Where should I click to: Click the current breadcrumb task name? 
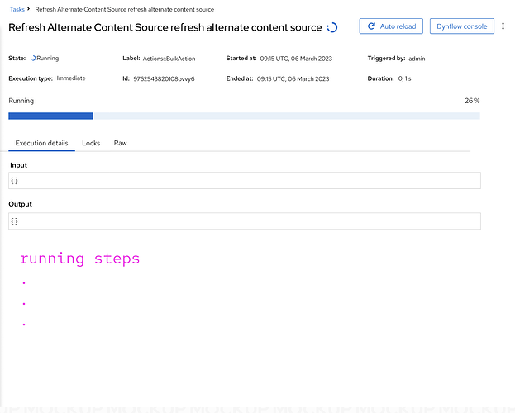click(124, 9)
